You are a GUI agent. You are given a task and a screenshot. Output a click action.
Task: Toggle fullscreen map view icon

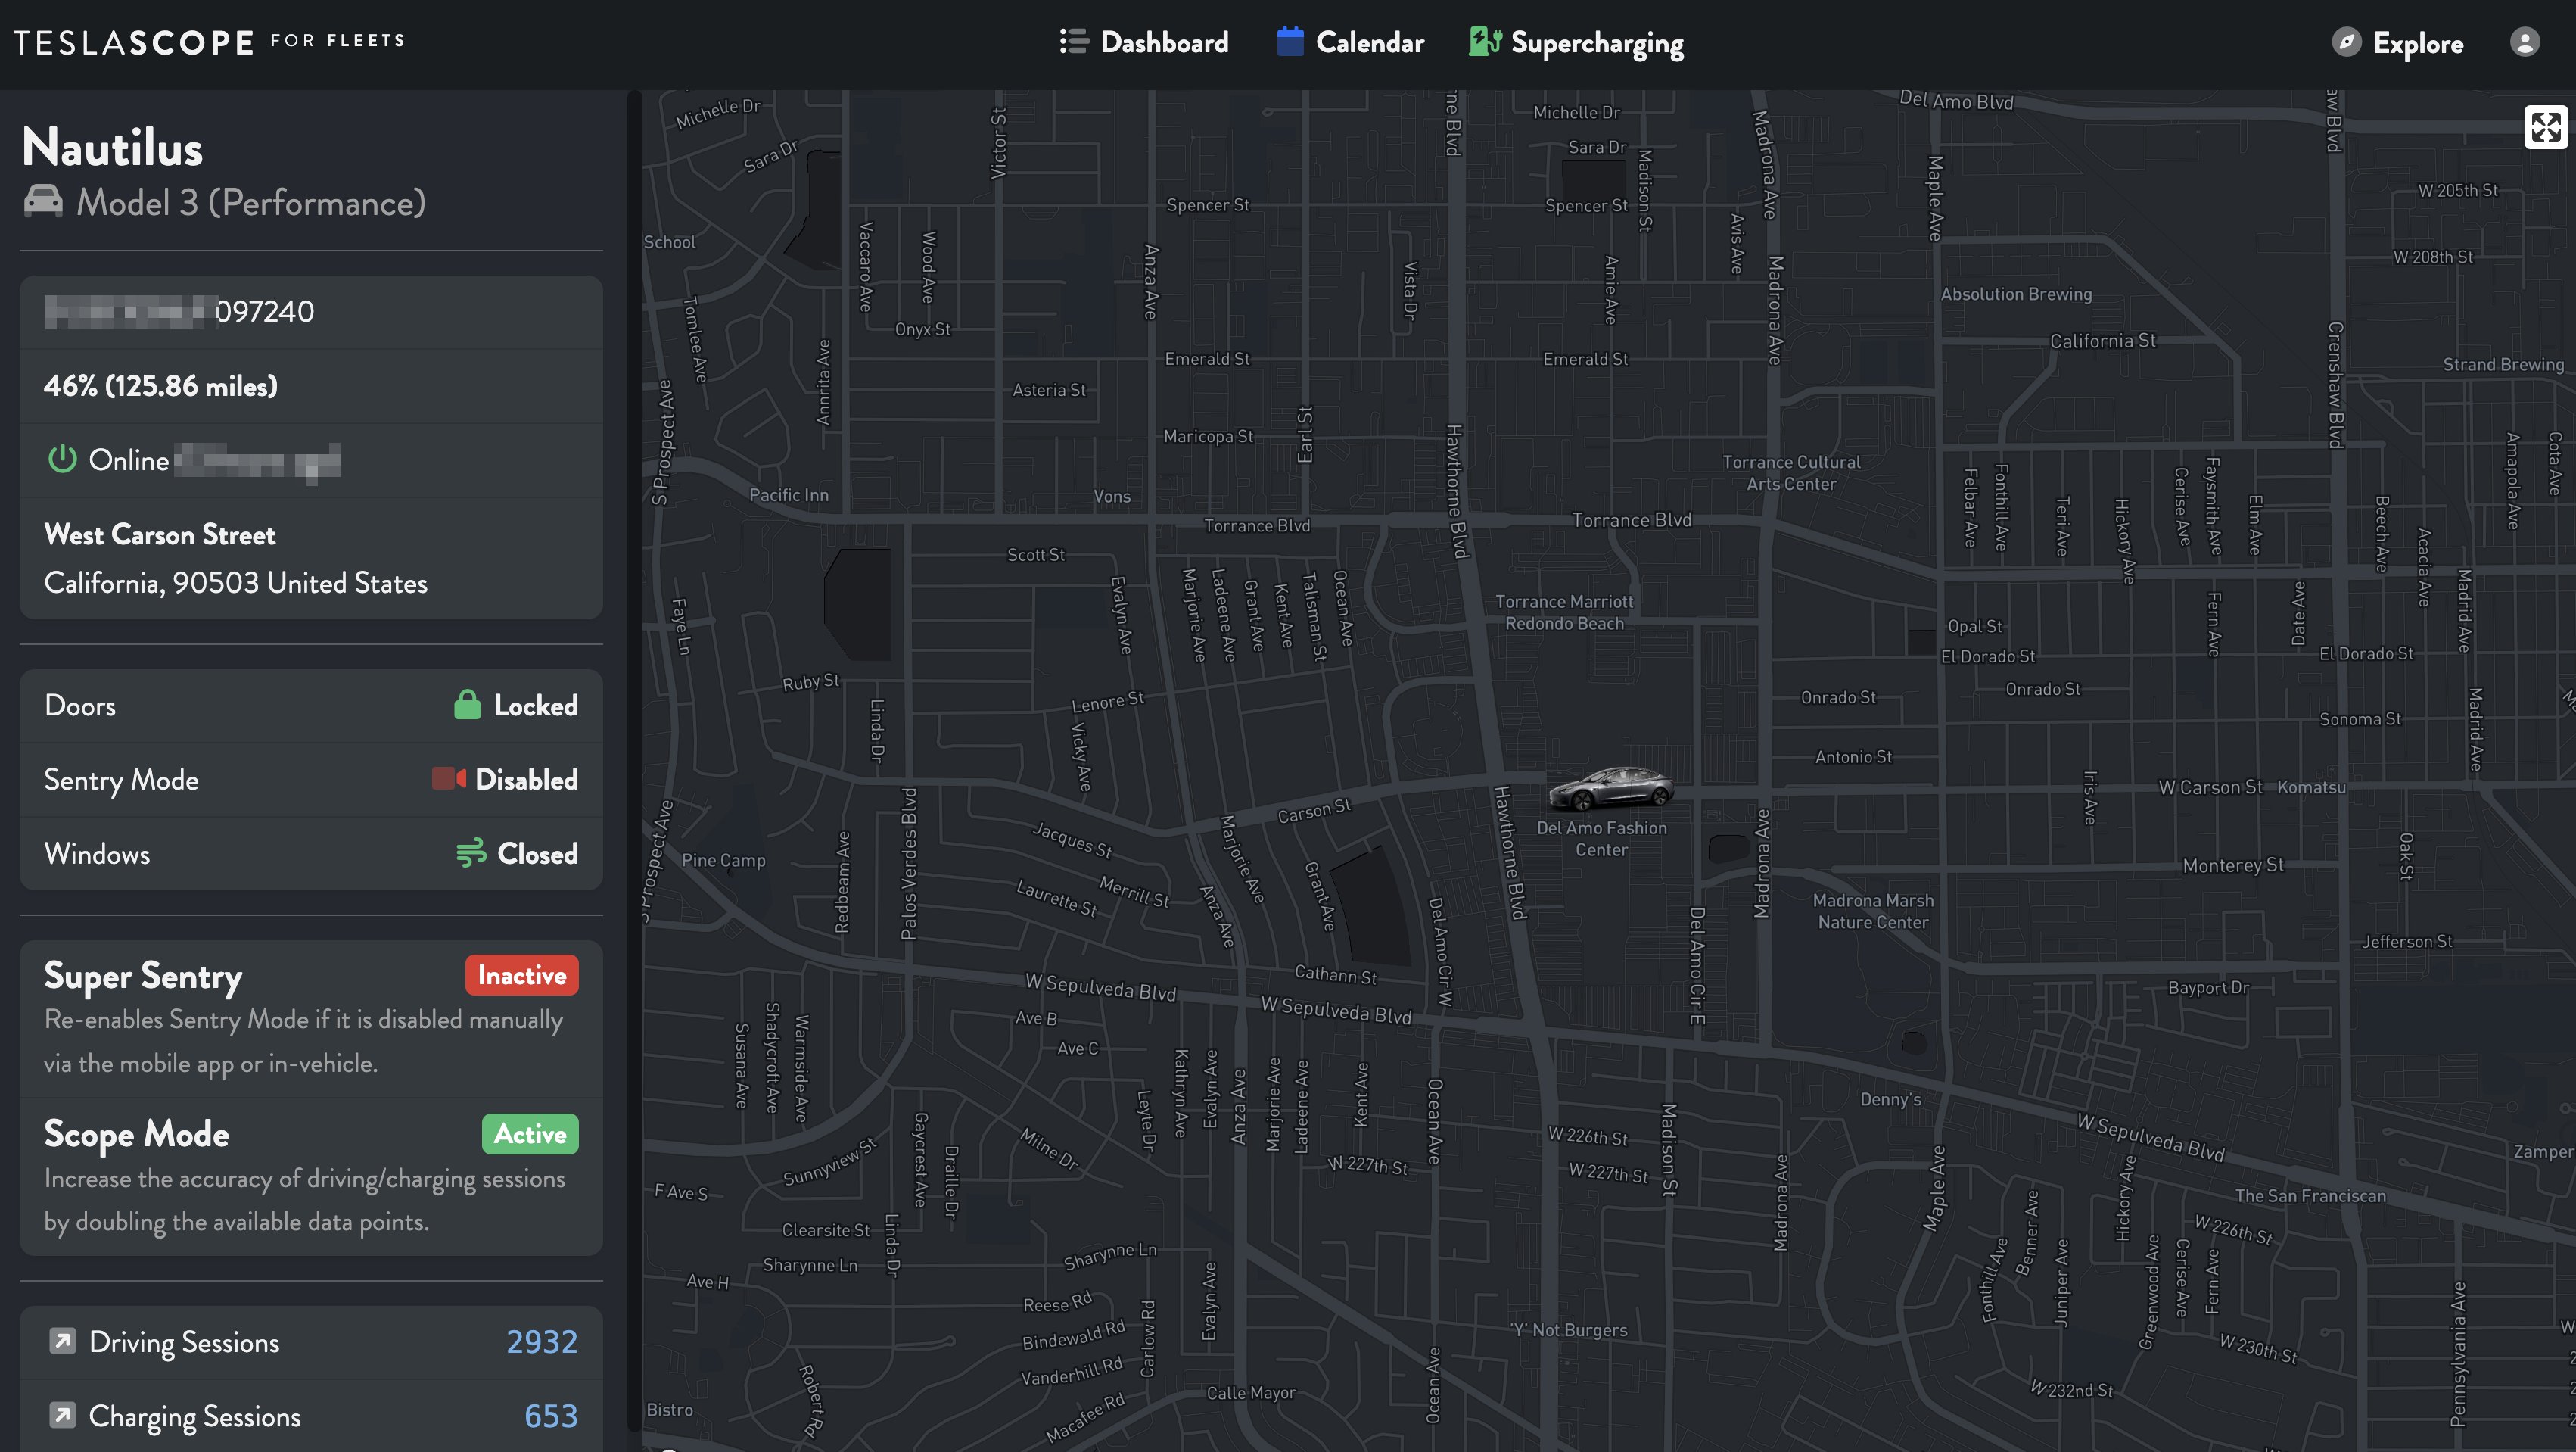coord(2545,127)
